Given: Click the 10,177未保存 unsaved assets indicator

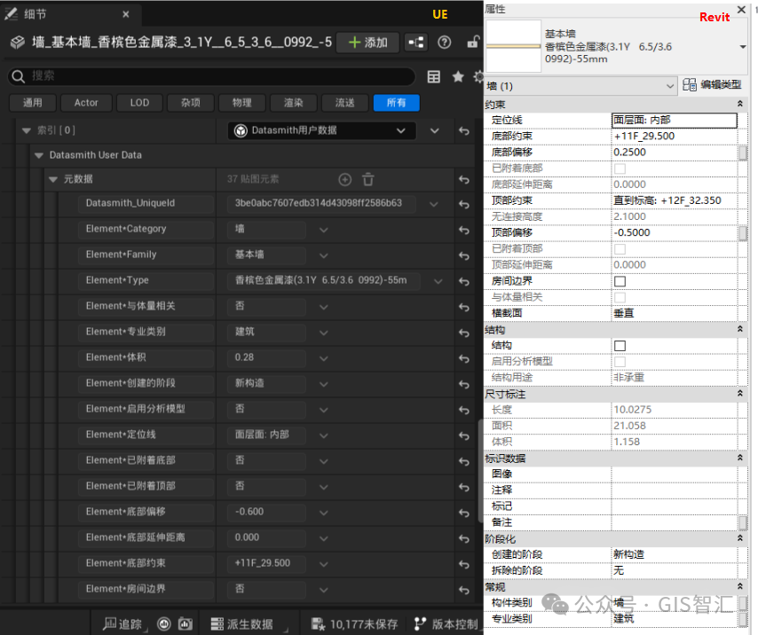Looking at the screenshot, I should (354, 623).
